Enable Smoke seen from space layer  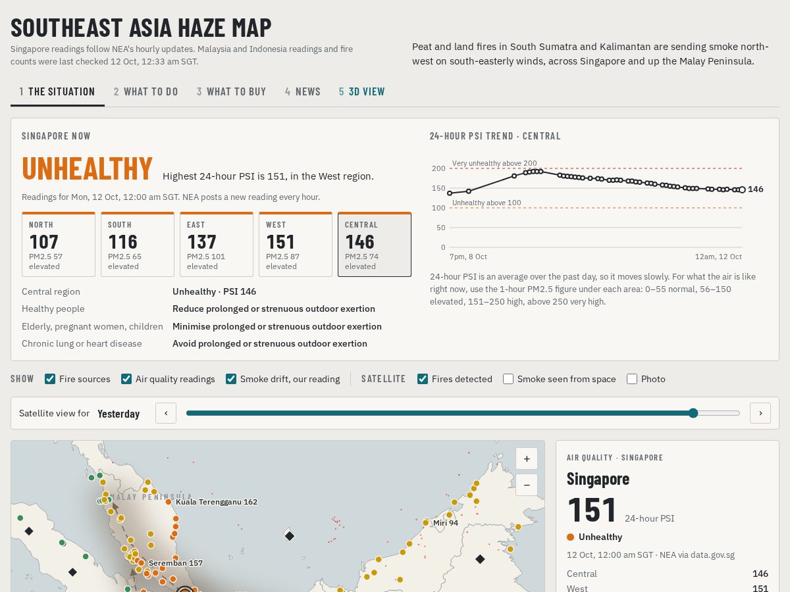pos(508,379)
